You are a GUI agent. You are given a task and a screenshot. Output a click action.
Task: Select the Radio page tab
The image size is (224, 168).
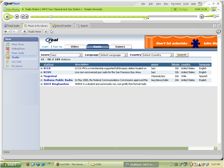point(98,47)
